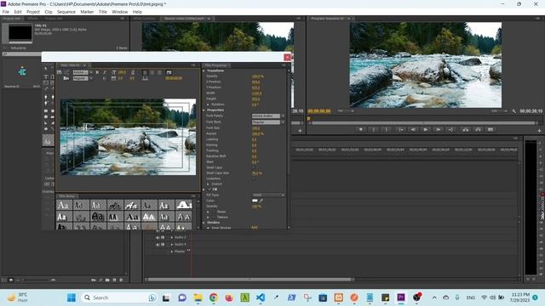Open the Fill Type dropdown
The width and height of the screenshot is (545, 306).
click(268, 195)
